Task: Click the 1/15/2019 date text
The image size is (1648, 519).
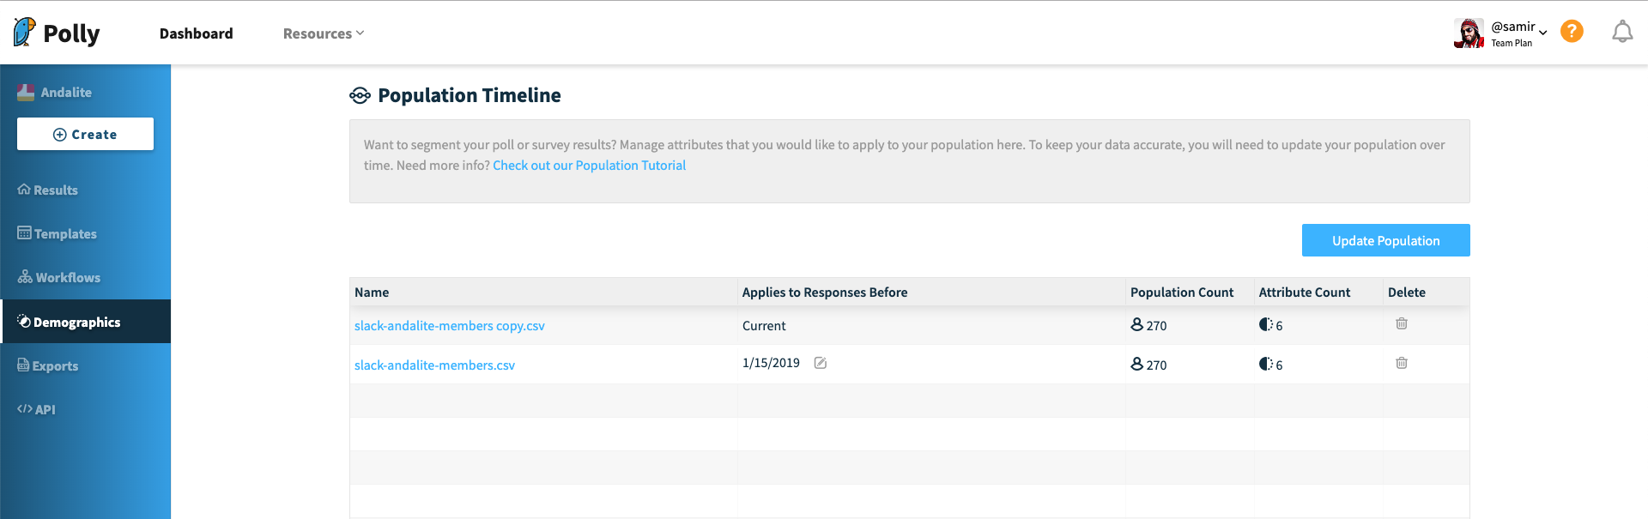Action: 771,363
